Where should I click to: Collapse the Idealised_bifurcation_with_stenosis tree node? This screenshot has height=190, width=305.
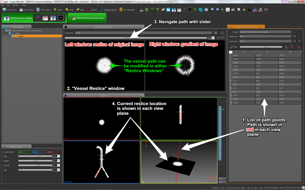[x=4, y=30]
